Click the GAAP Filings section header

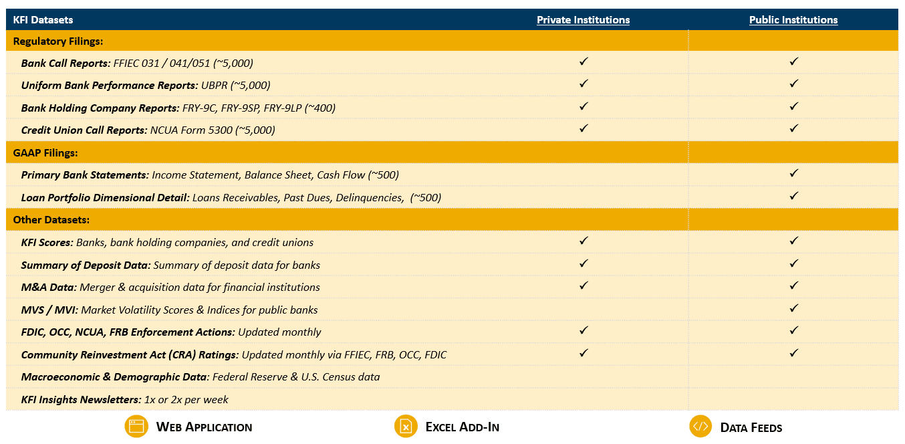(x=45, y=153)
